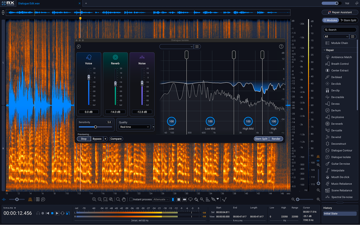Click the Low band 100 knob
This screenshot has width=360, height=225.
point(172,121)
